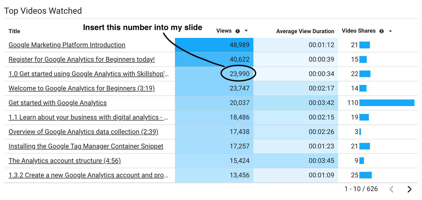Select the 40,622 views cell
This screenshot has height=200, width=422.
coord(214,59)
